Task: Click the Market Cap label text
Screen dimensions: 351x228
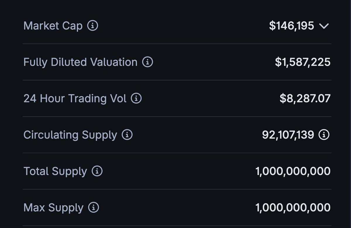Action: tap(53, 26)
